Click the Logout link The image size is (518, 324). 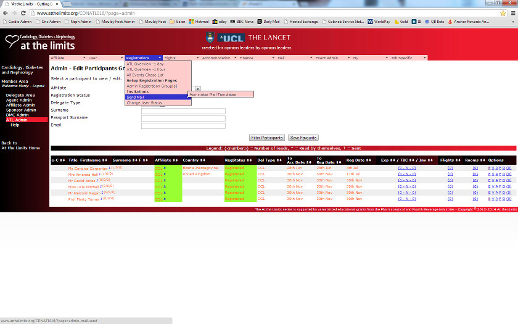(x=38, y=86)
